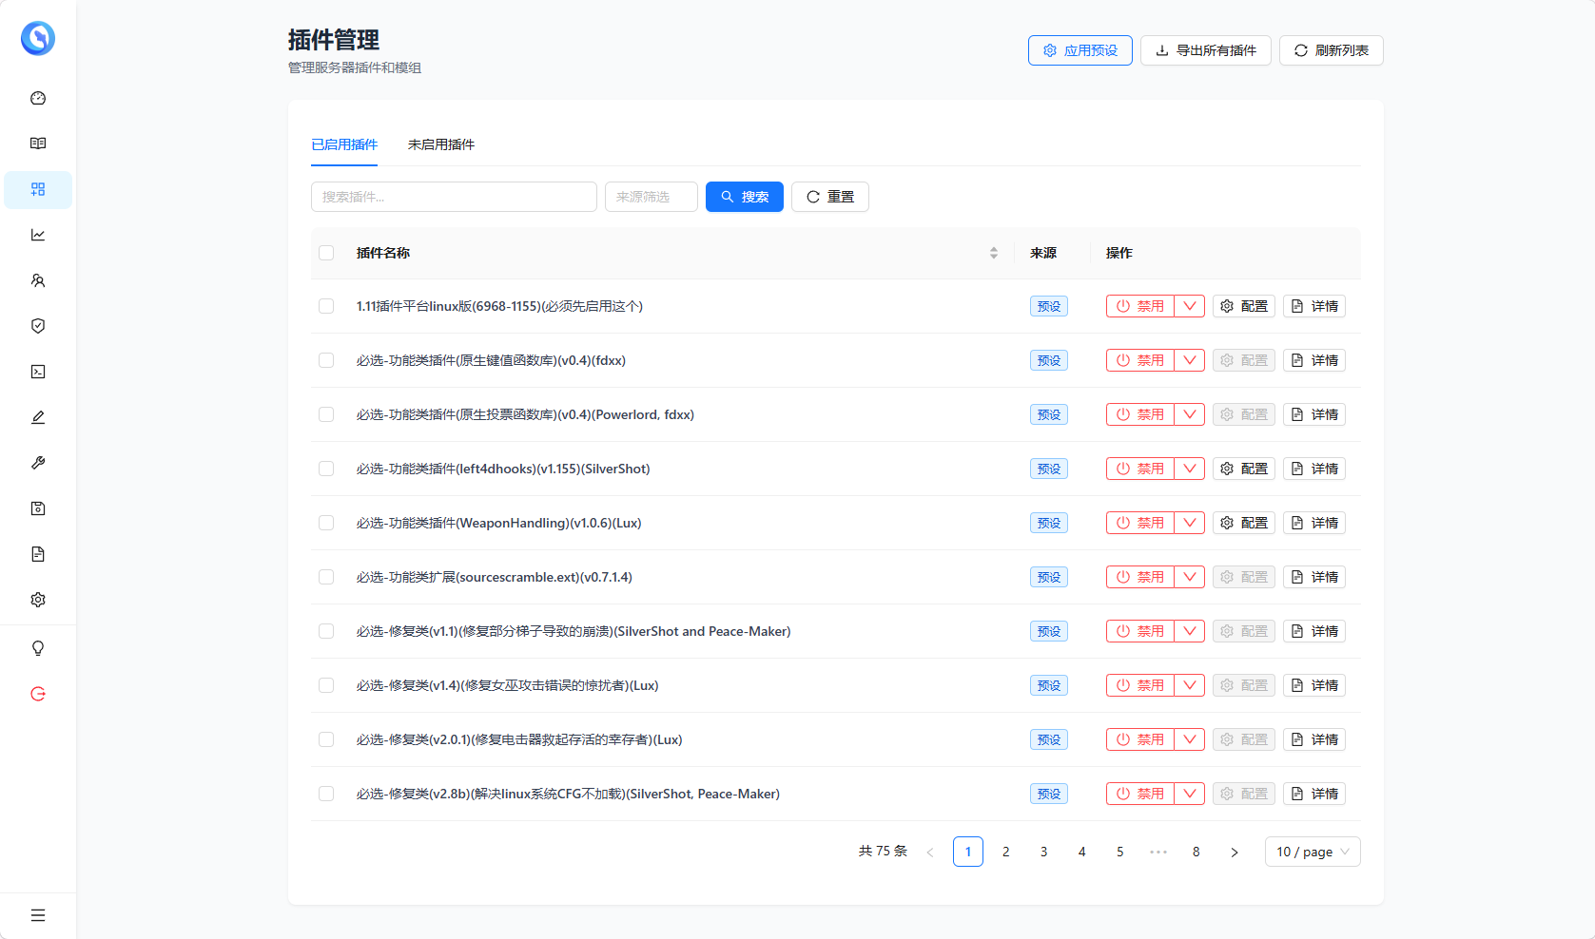Screen dimensions: 1595x939
Task: Go to page 8 in pagination
Action: pos(1196,852)
